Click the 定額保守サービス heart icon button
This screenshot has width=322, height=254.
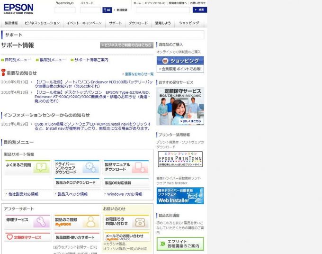click(27, 237)
